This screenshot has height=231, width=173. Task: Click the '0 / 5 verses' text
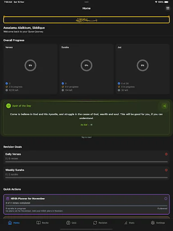pyautogui.click(x=12, y=158)
